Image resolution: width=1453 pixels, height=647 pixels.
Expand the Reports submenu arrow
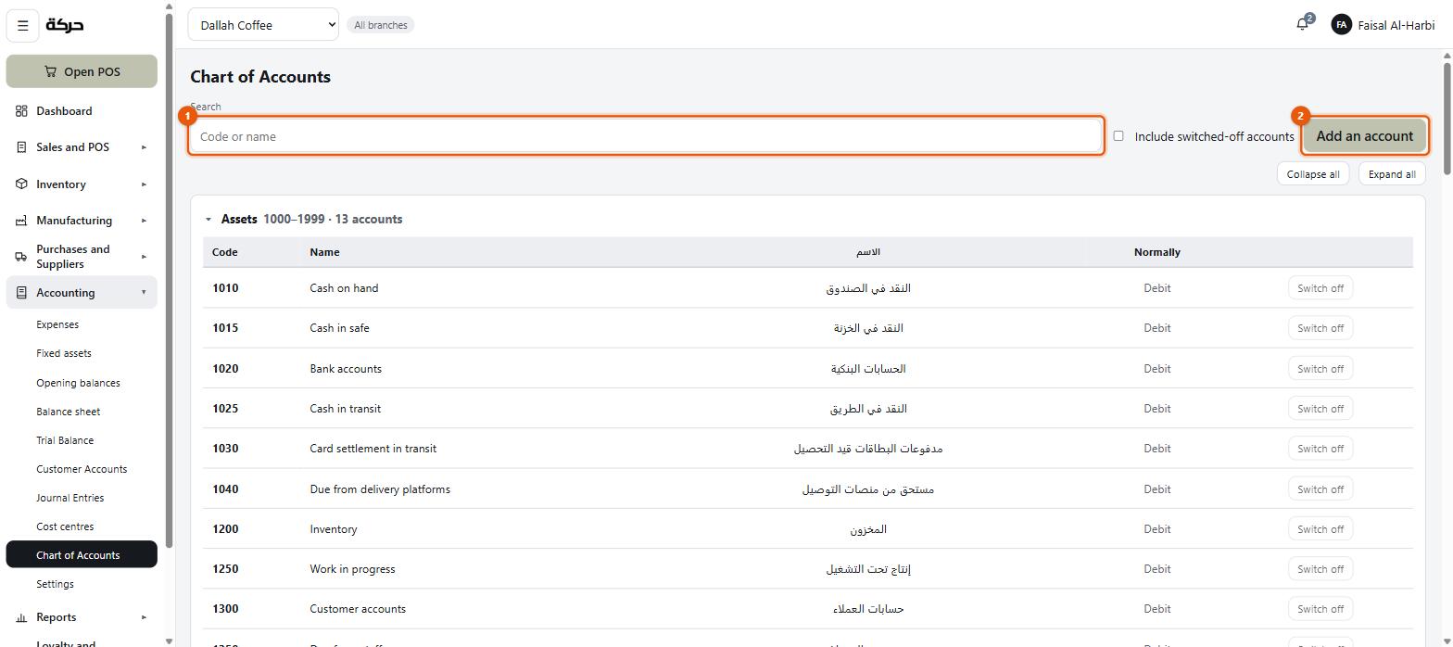pos(144,617)
